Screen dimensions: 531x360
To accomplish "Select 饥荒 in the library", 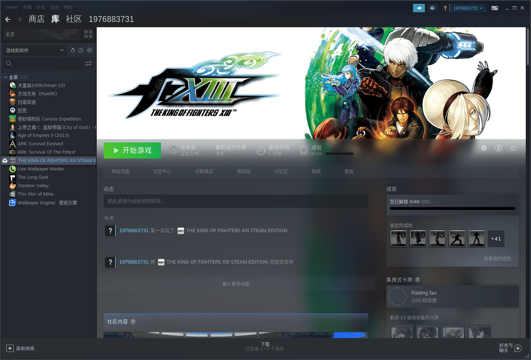I will pos(22,110).
